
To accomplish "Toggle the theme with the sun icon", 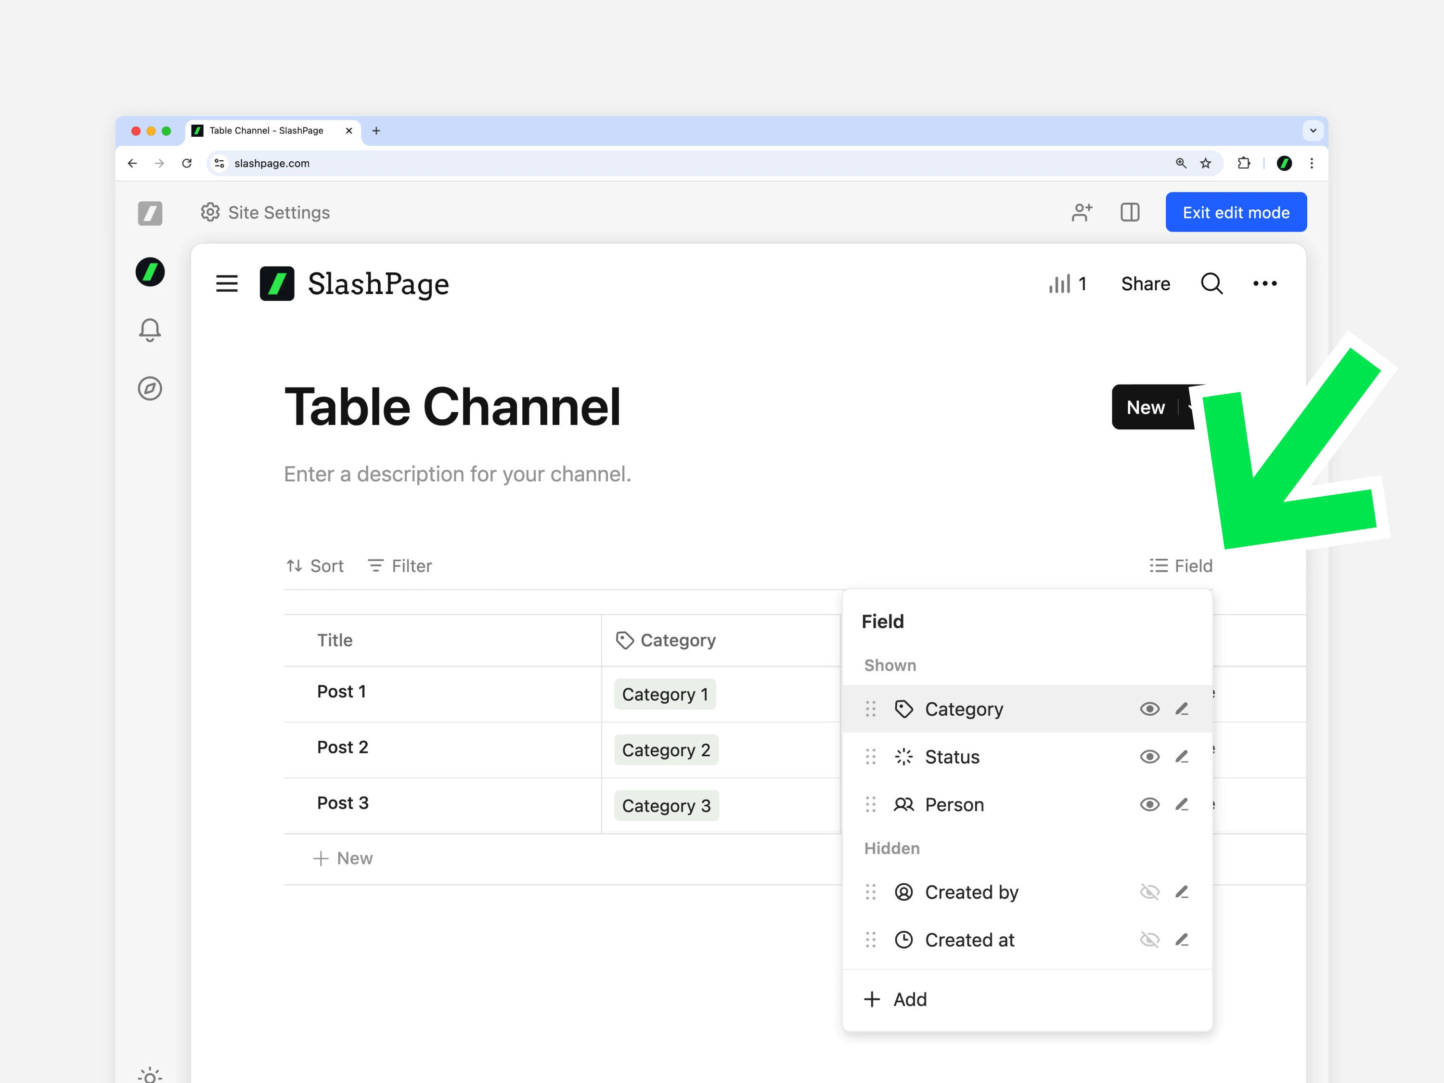I will tap(150, 1074).
